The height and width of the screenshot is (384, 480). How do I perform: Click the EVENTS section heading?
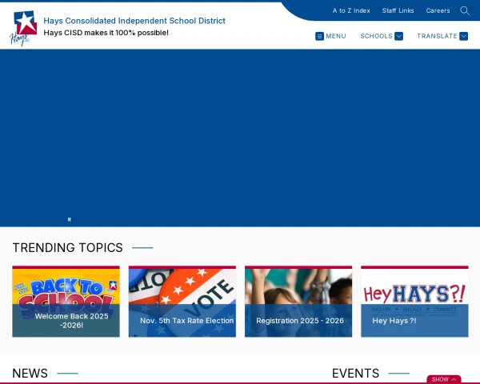[x=355, y=374]
